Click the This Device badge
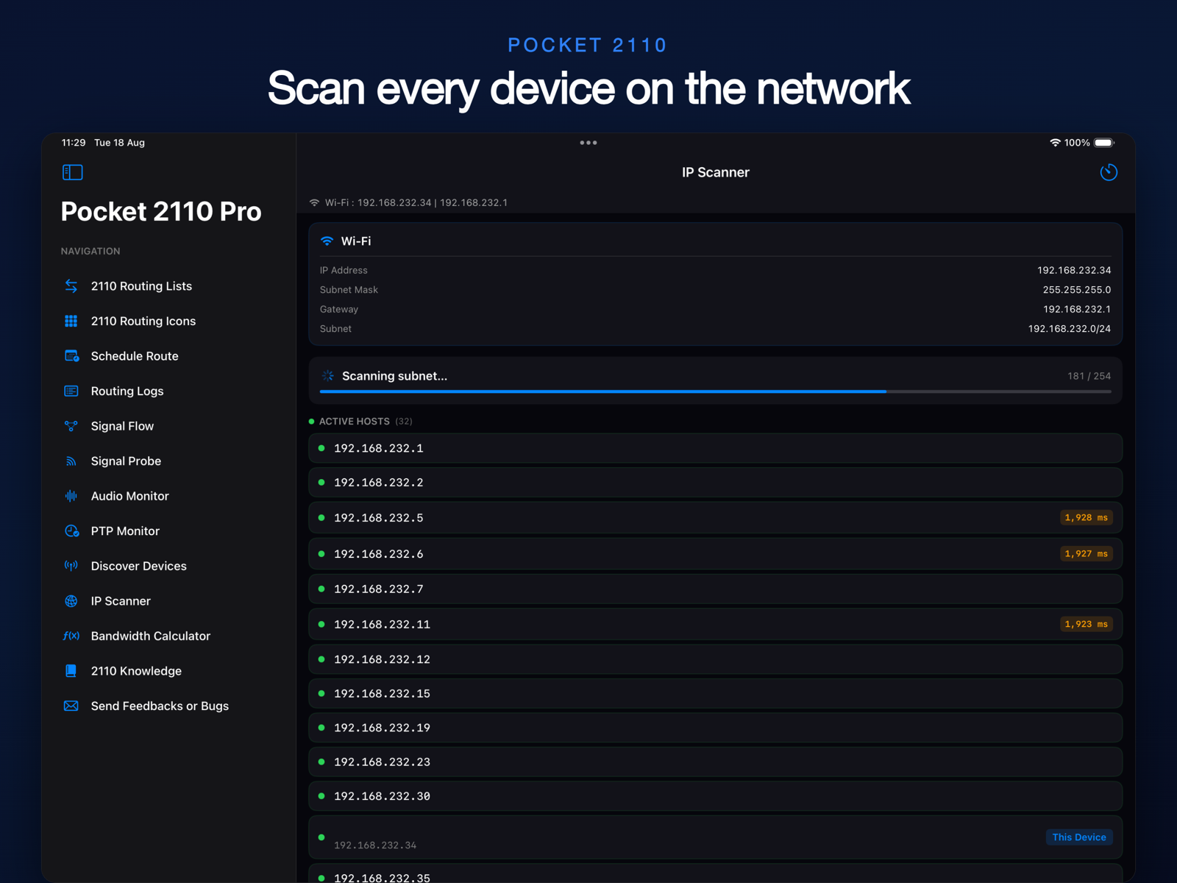 click(x=1079, y=837)
